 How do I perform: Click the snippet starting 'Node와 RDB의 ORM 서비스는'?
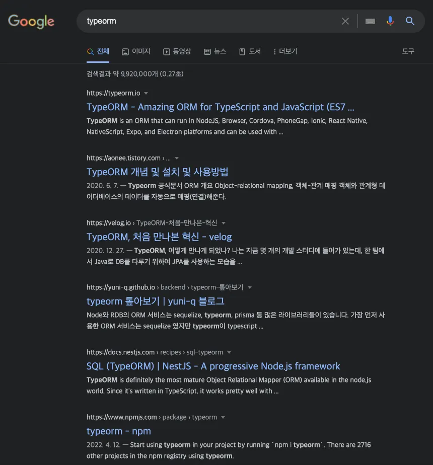point(236,321)
